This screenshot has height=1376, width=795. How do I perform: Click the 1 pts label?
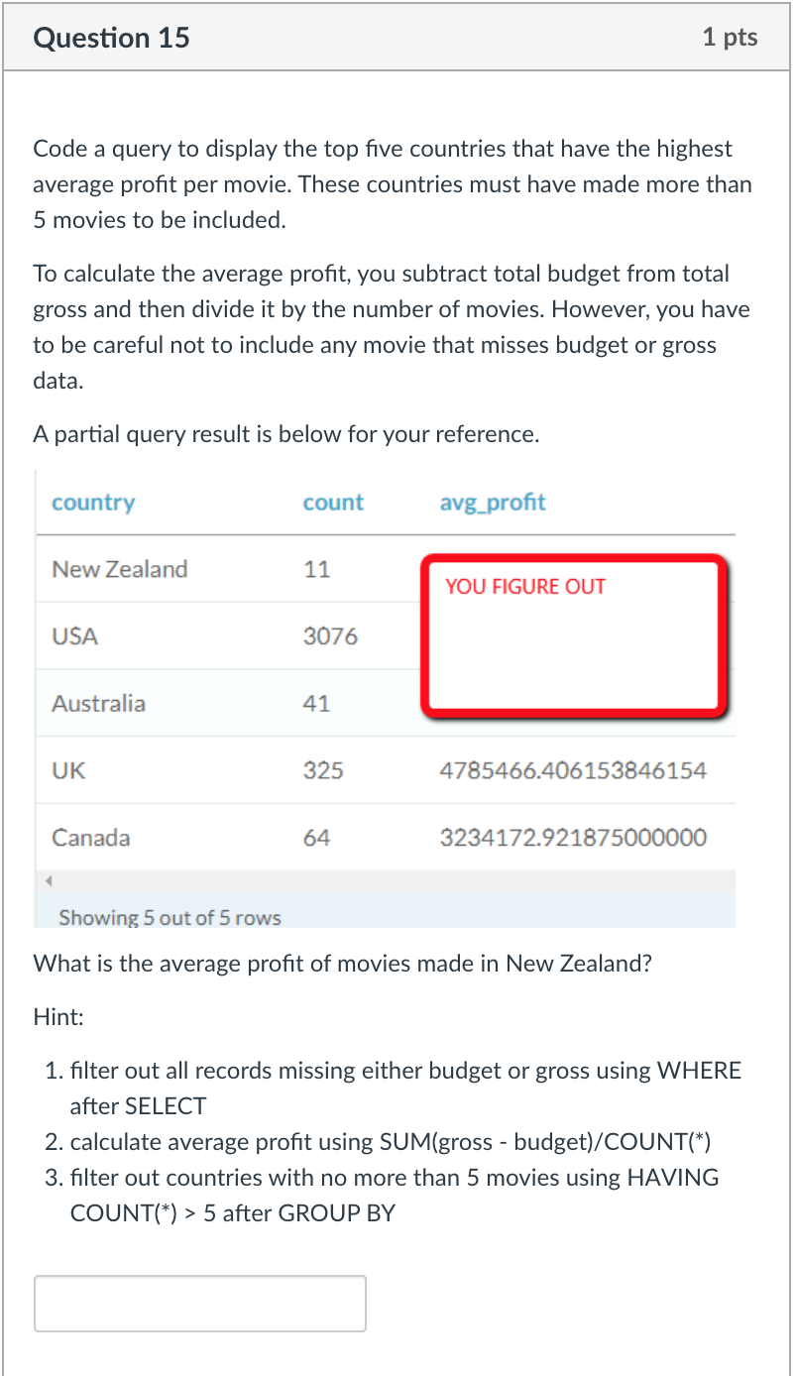click(730, 38)
